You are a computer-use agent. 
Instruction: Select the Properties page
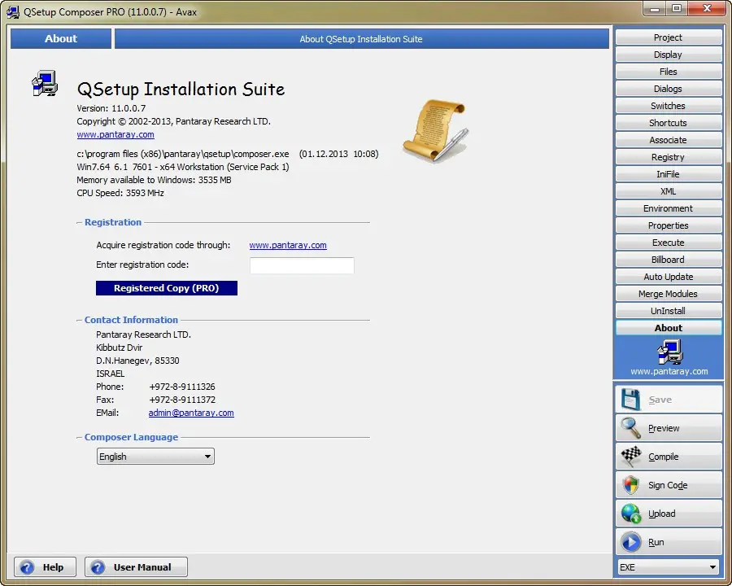[669, 225]
